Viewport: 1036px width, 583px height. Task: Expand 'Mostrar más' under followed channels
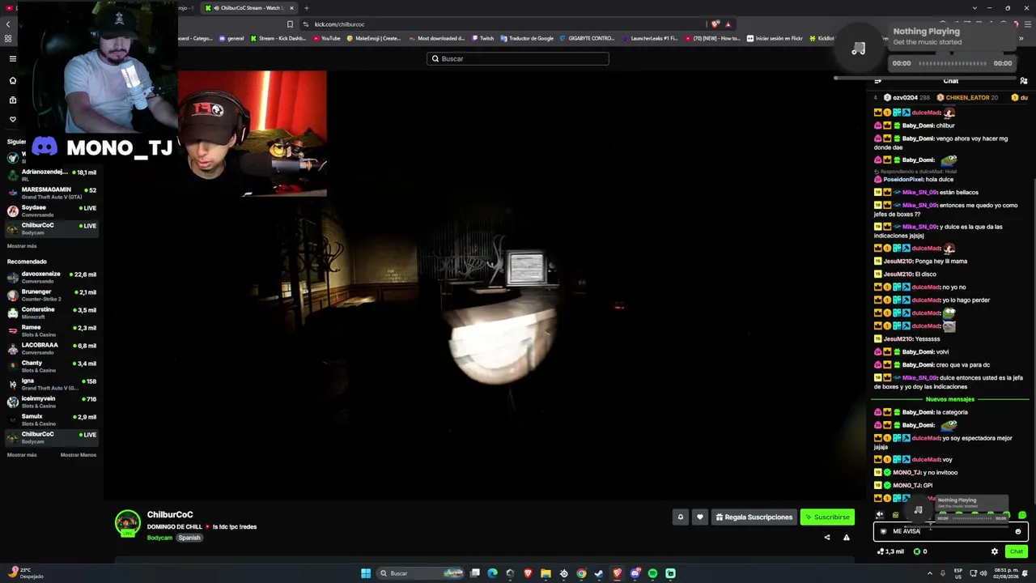click(22, 246)
